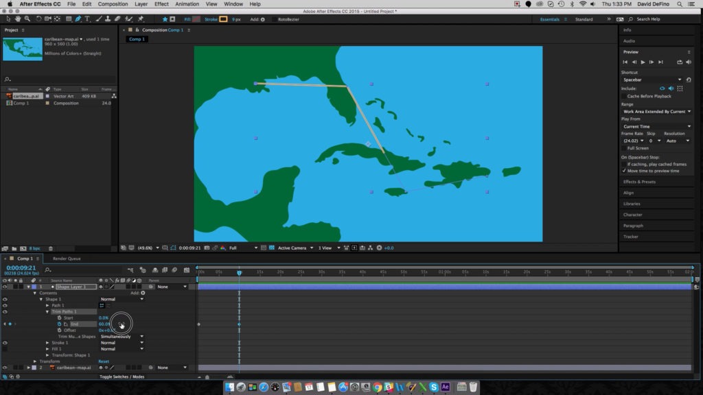The height and width of the screenshot is (395, 703).
Task: Click the new folder icon in Project panel
Action: (x=14, y=248)
